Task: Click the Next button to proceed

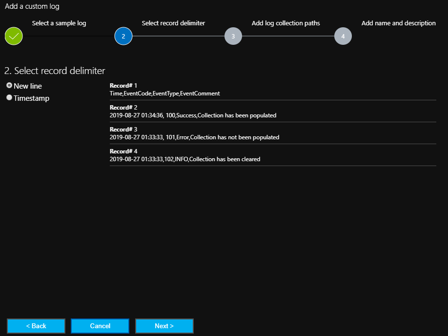Action: click(x=164, y=326)
